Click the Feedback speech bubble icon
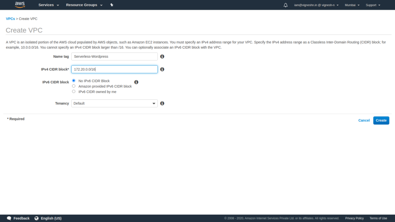Screen dimensions: 395x222 coord(9,218)
